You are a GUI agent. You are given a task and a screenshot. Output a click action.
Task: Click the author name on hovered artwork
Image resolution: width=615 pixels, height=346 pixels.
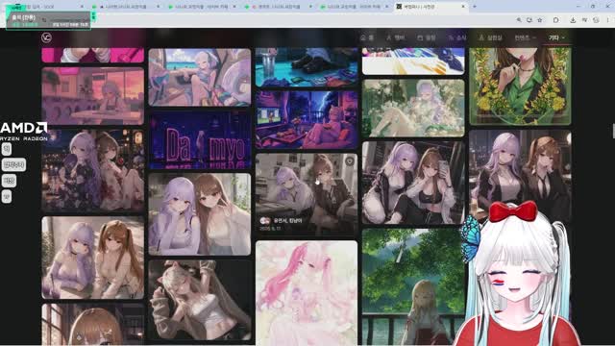click(287, 221)
